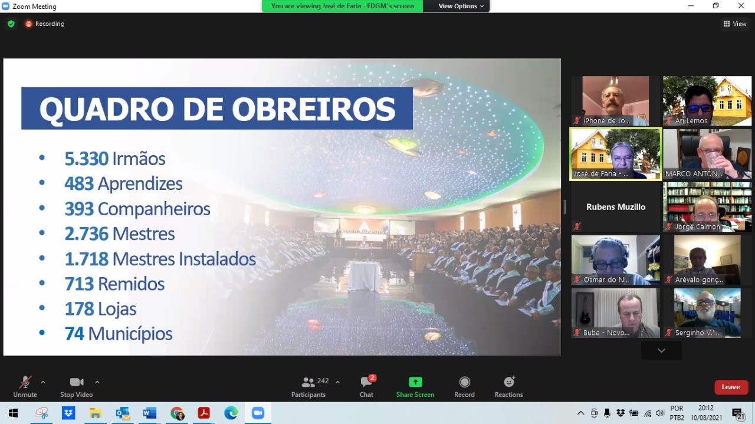This screenshot has height=424, width=755.
Task: Open the Reactions menu
Action: pyautogui.click(x=508, y=382)
